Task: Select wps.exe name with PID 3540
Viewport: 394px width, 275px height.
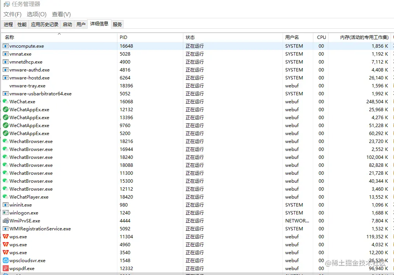Action: 18,253
